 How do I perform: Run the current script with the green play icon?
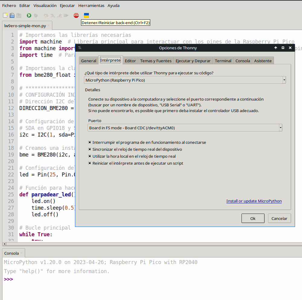(x=29, y=15)
